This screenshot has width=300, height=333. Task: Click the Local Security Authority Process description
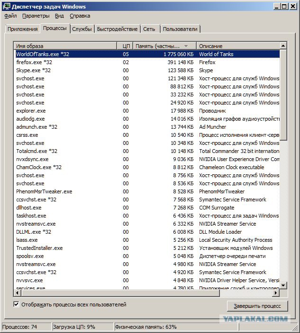[x=236, y=240]
